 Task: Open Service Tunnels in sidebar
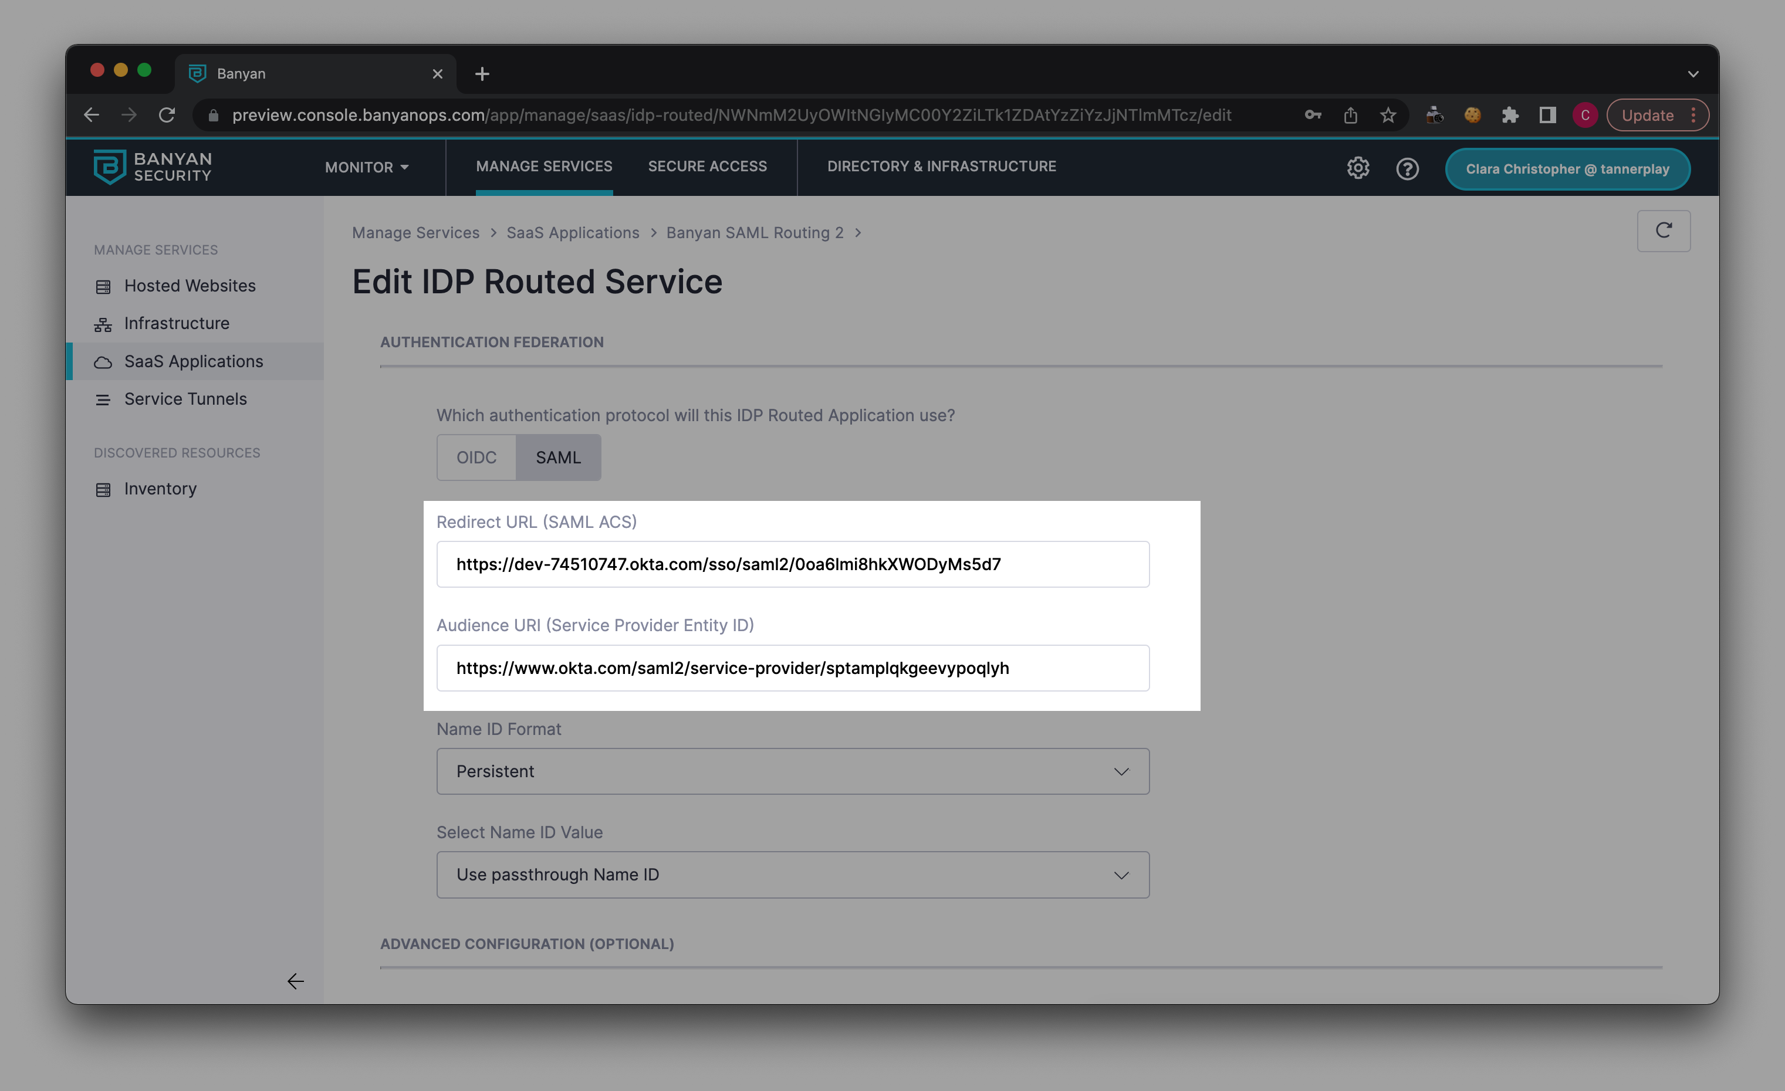point(185,399)
